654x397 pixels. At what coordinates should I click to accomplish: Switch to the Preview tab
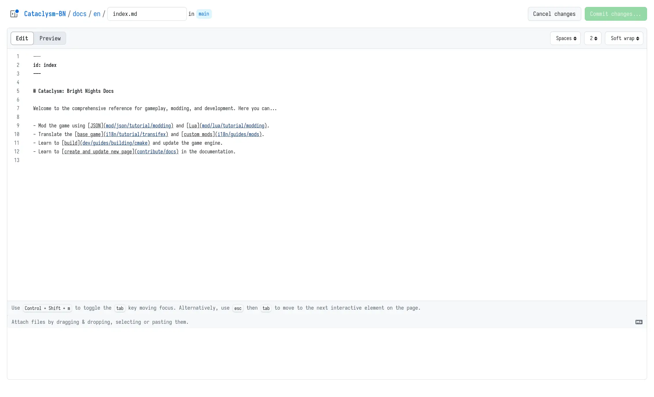(50, 38)
